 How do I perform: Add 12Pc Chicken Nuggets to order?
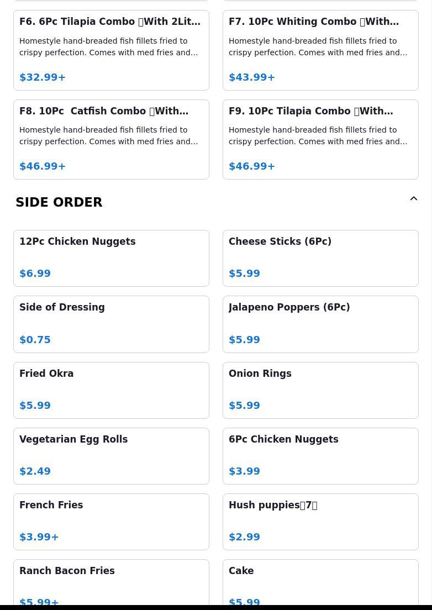[x=111, y=259]
